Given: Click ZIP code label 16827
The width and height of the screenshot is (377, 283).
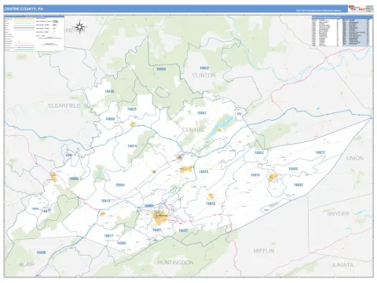Looking at the screenshot, I should pyautogui.click(x=183, y=230).
